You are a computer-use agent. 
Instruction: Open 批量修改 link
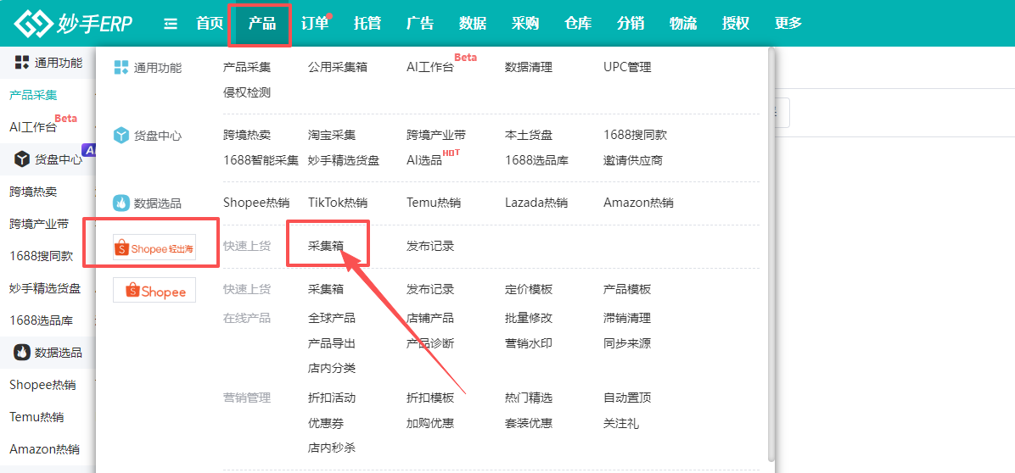click(529, 318)
